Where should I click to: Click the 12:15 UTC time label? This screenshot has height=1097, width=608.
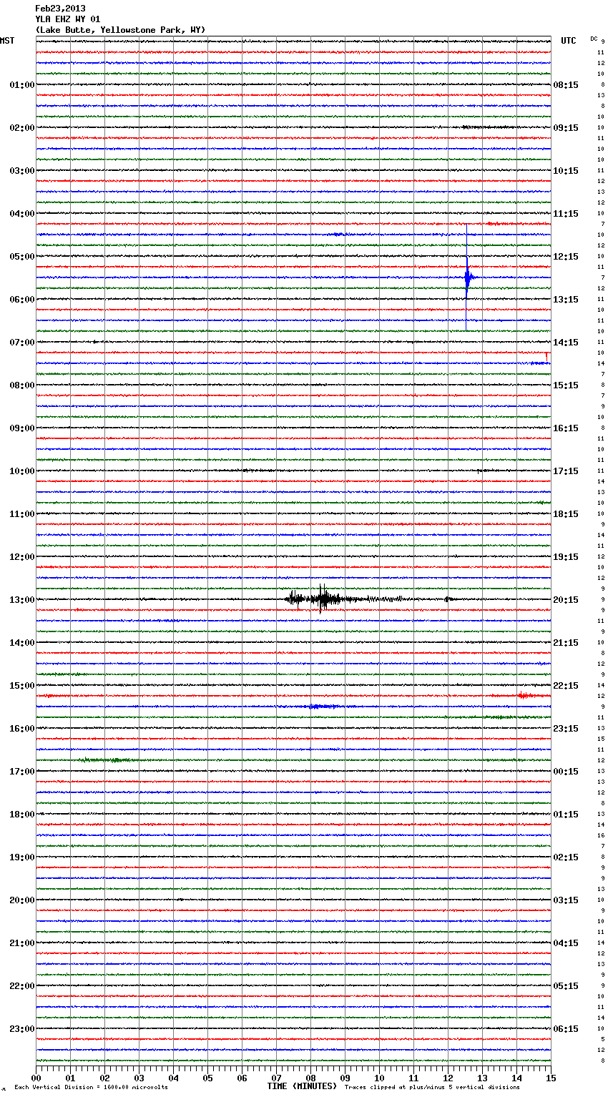tap(566, 257)
